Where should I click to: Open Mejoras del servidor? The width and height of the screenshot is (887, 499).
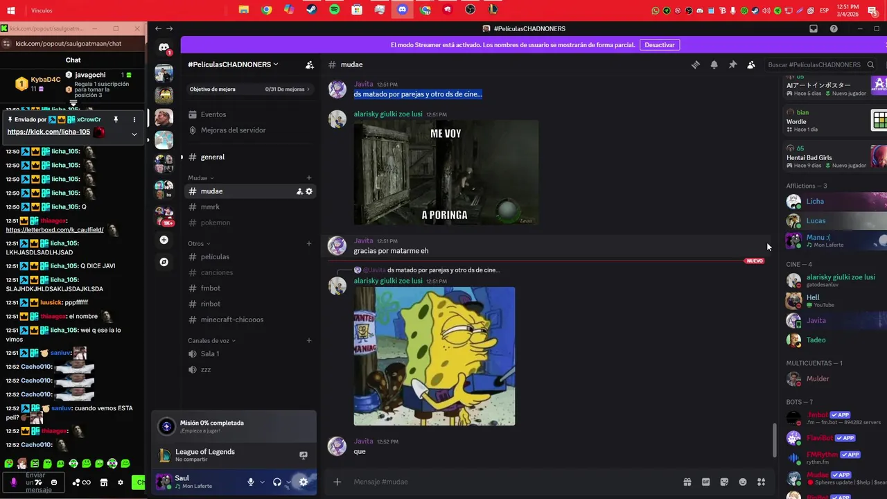point(249,130)
